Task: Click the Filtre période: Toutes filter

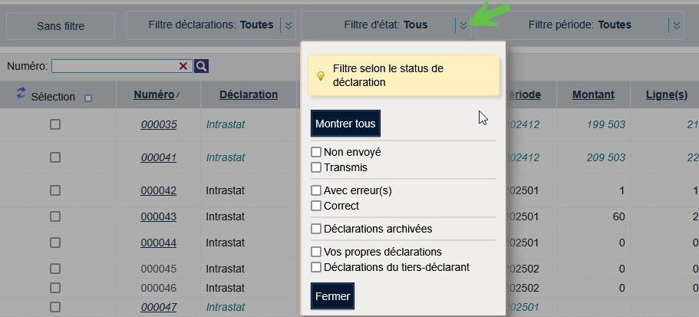Action: tap(580, 25)
